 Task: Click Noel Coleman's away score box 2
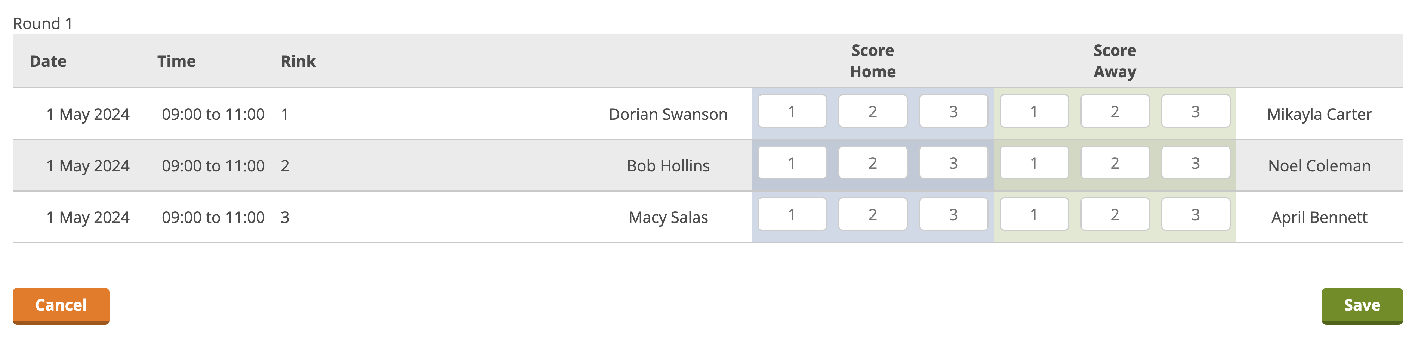click(x=1115, y=163)
